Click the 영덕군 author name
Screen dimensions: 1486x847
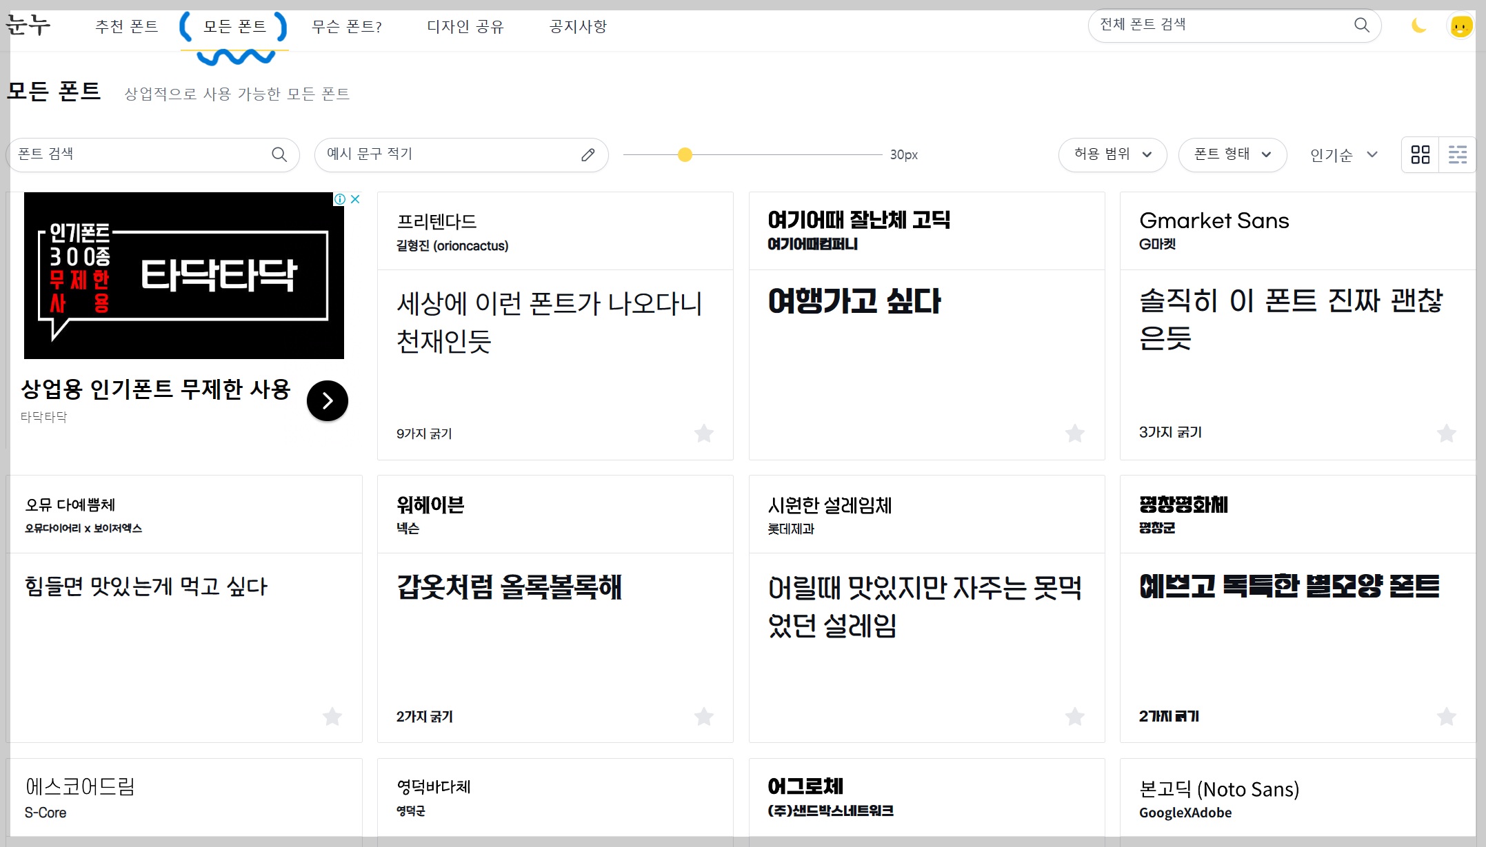(410, 811)
